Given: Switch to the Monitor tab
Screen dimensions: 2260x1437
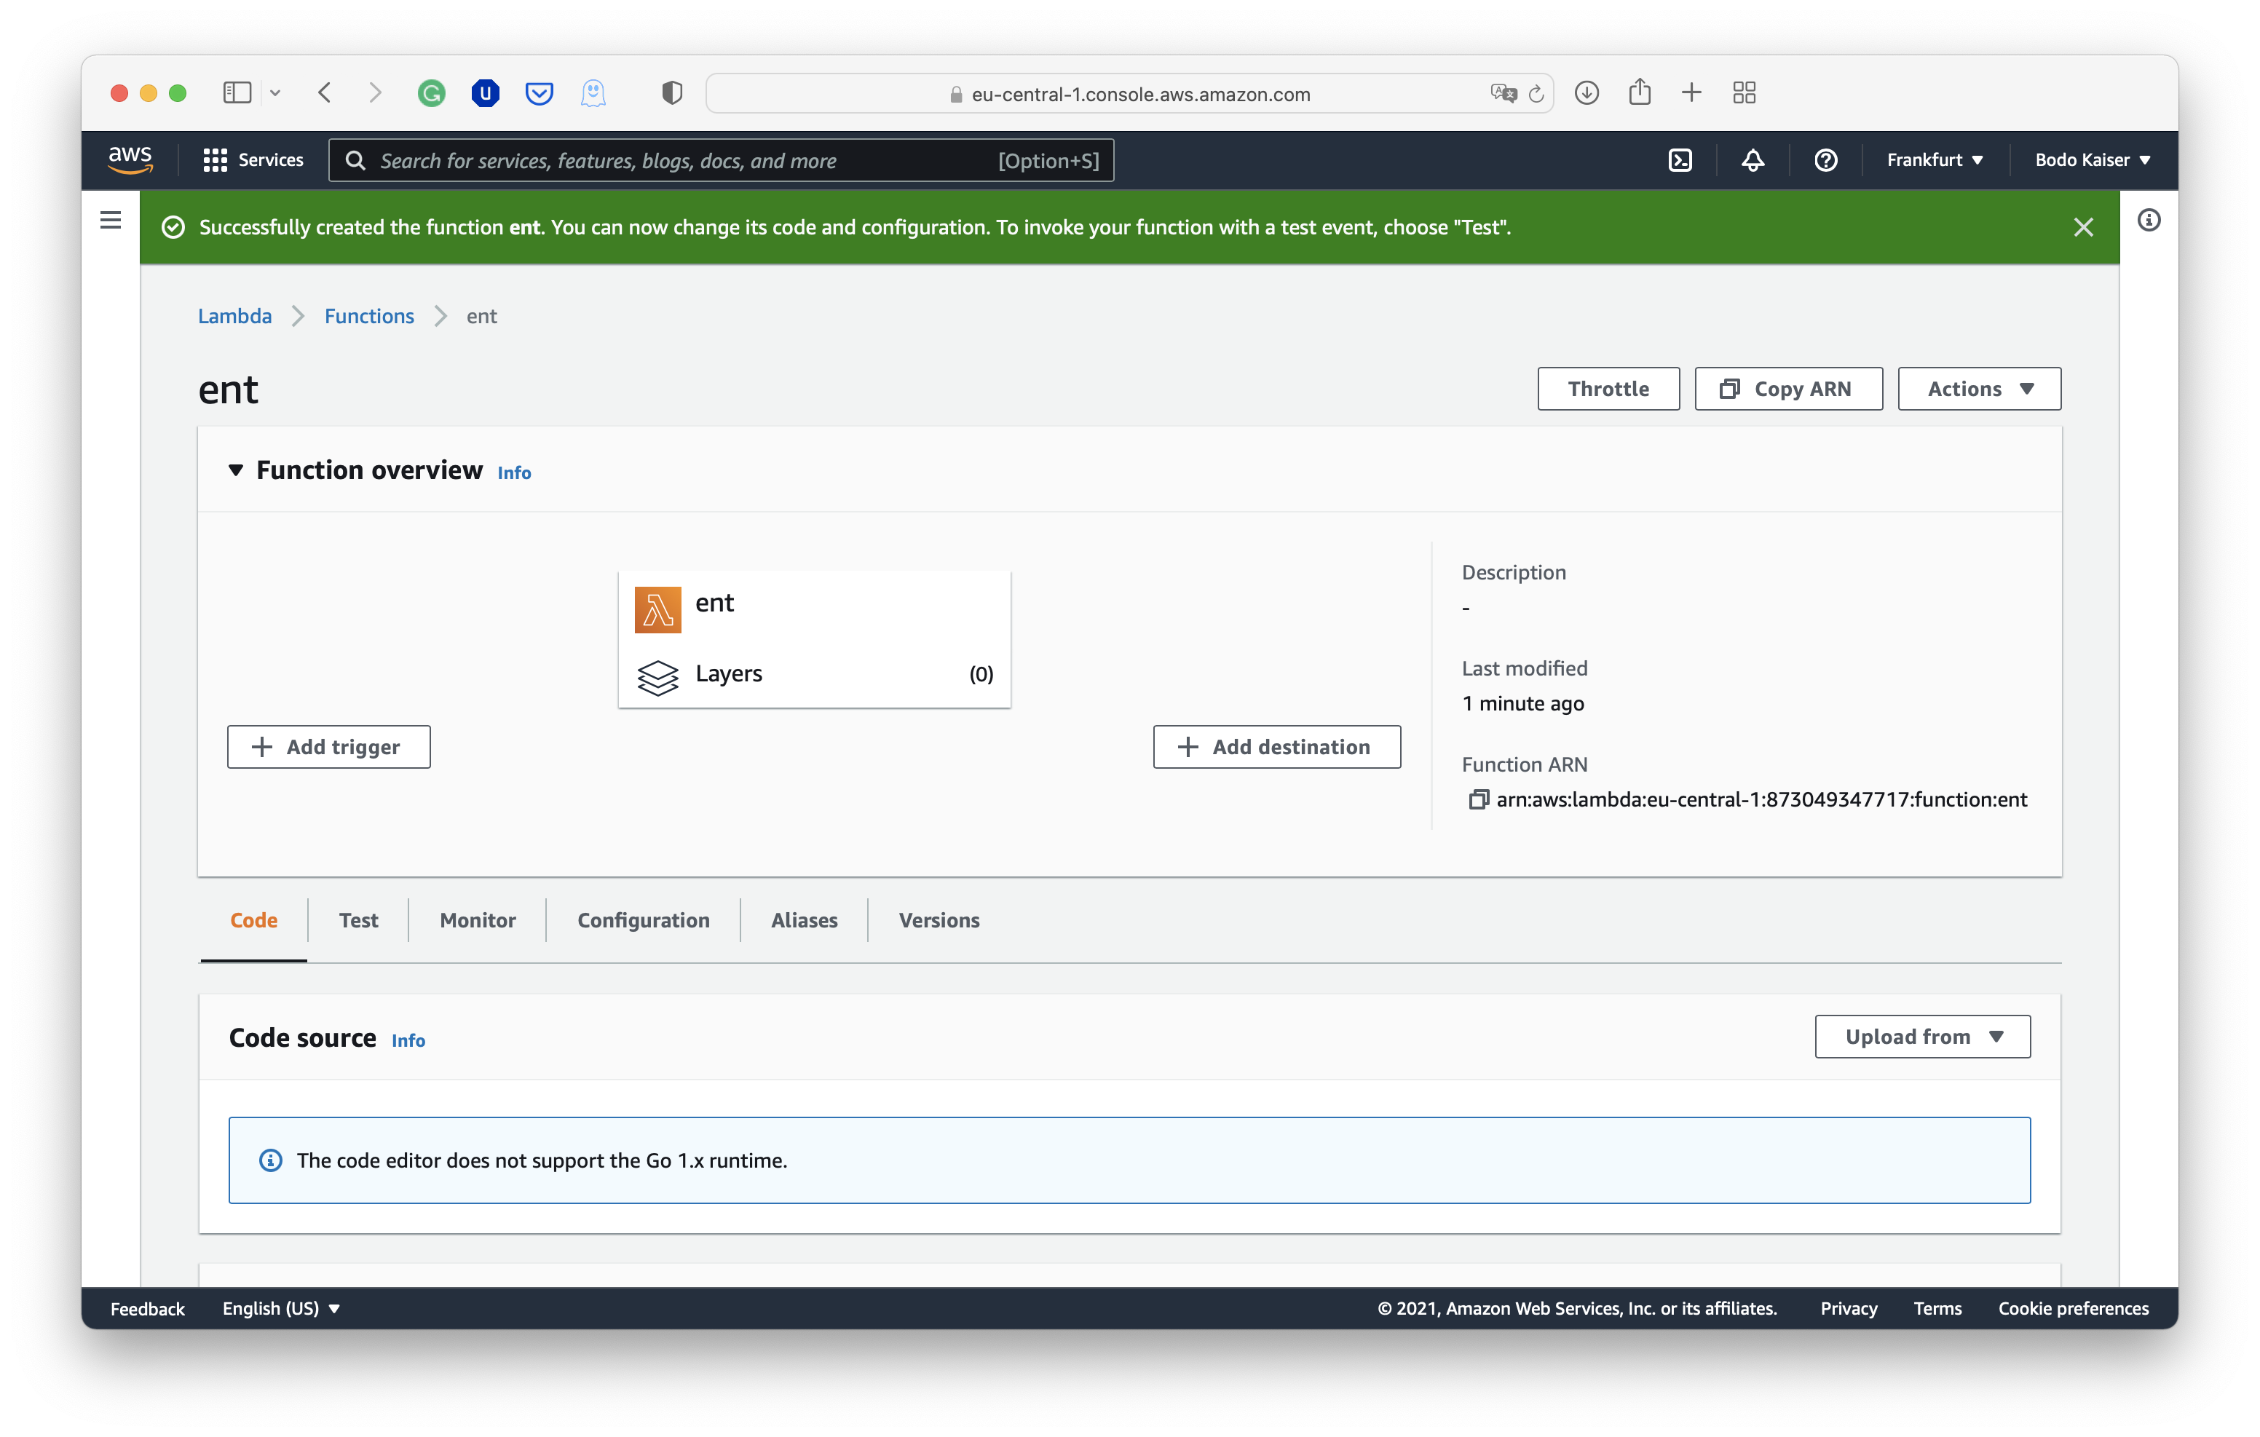Looking at the screenshot, I should [477, 920].
